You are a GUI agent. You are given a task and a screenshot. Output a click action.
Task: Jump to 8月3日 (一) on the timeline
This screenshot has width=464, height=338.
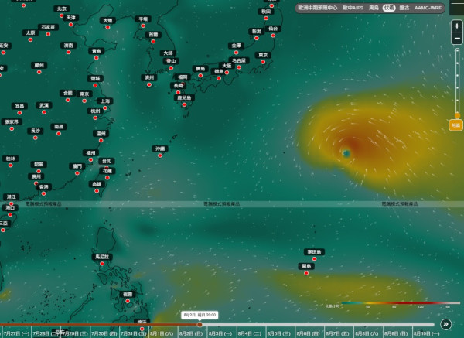pyautogui.click(x=220, y=333)
